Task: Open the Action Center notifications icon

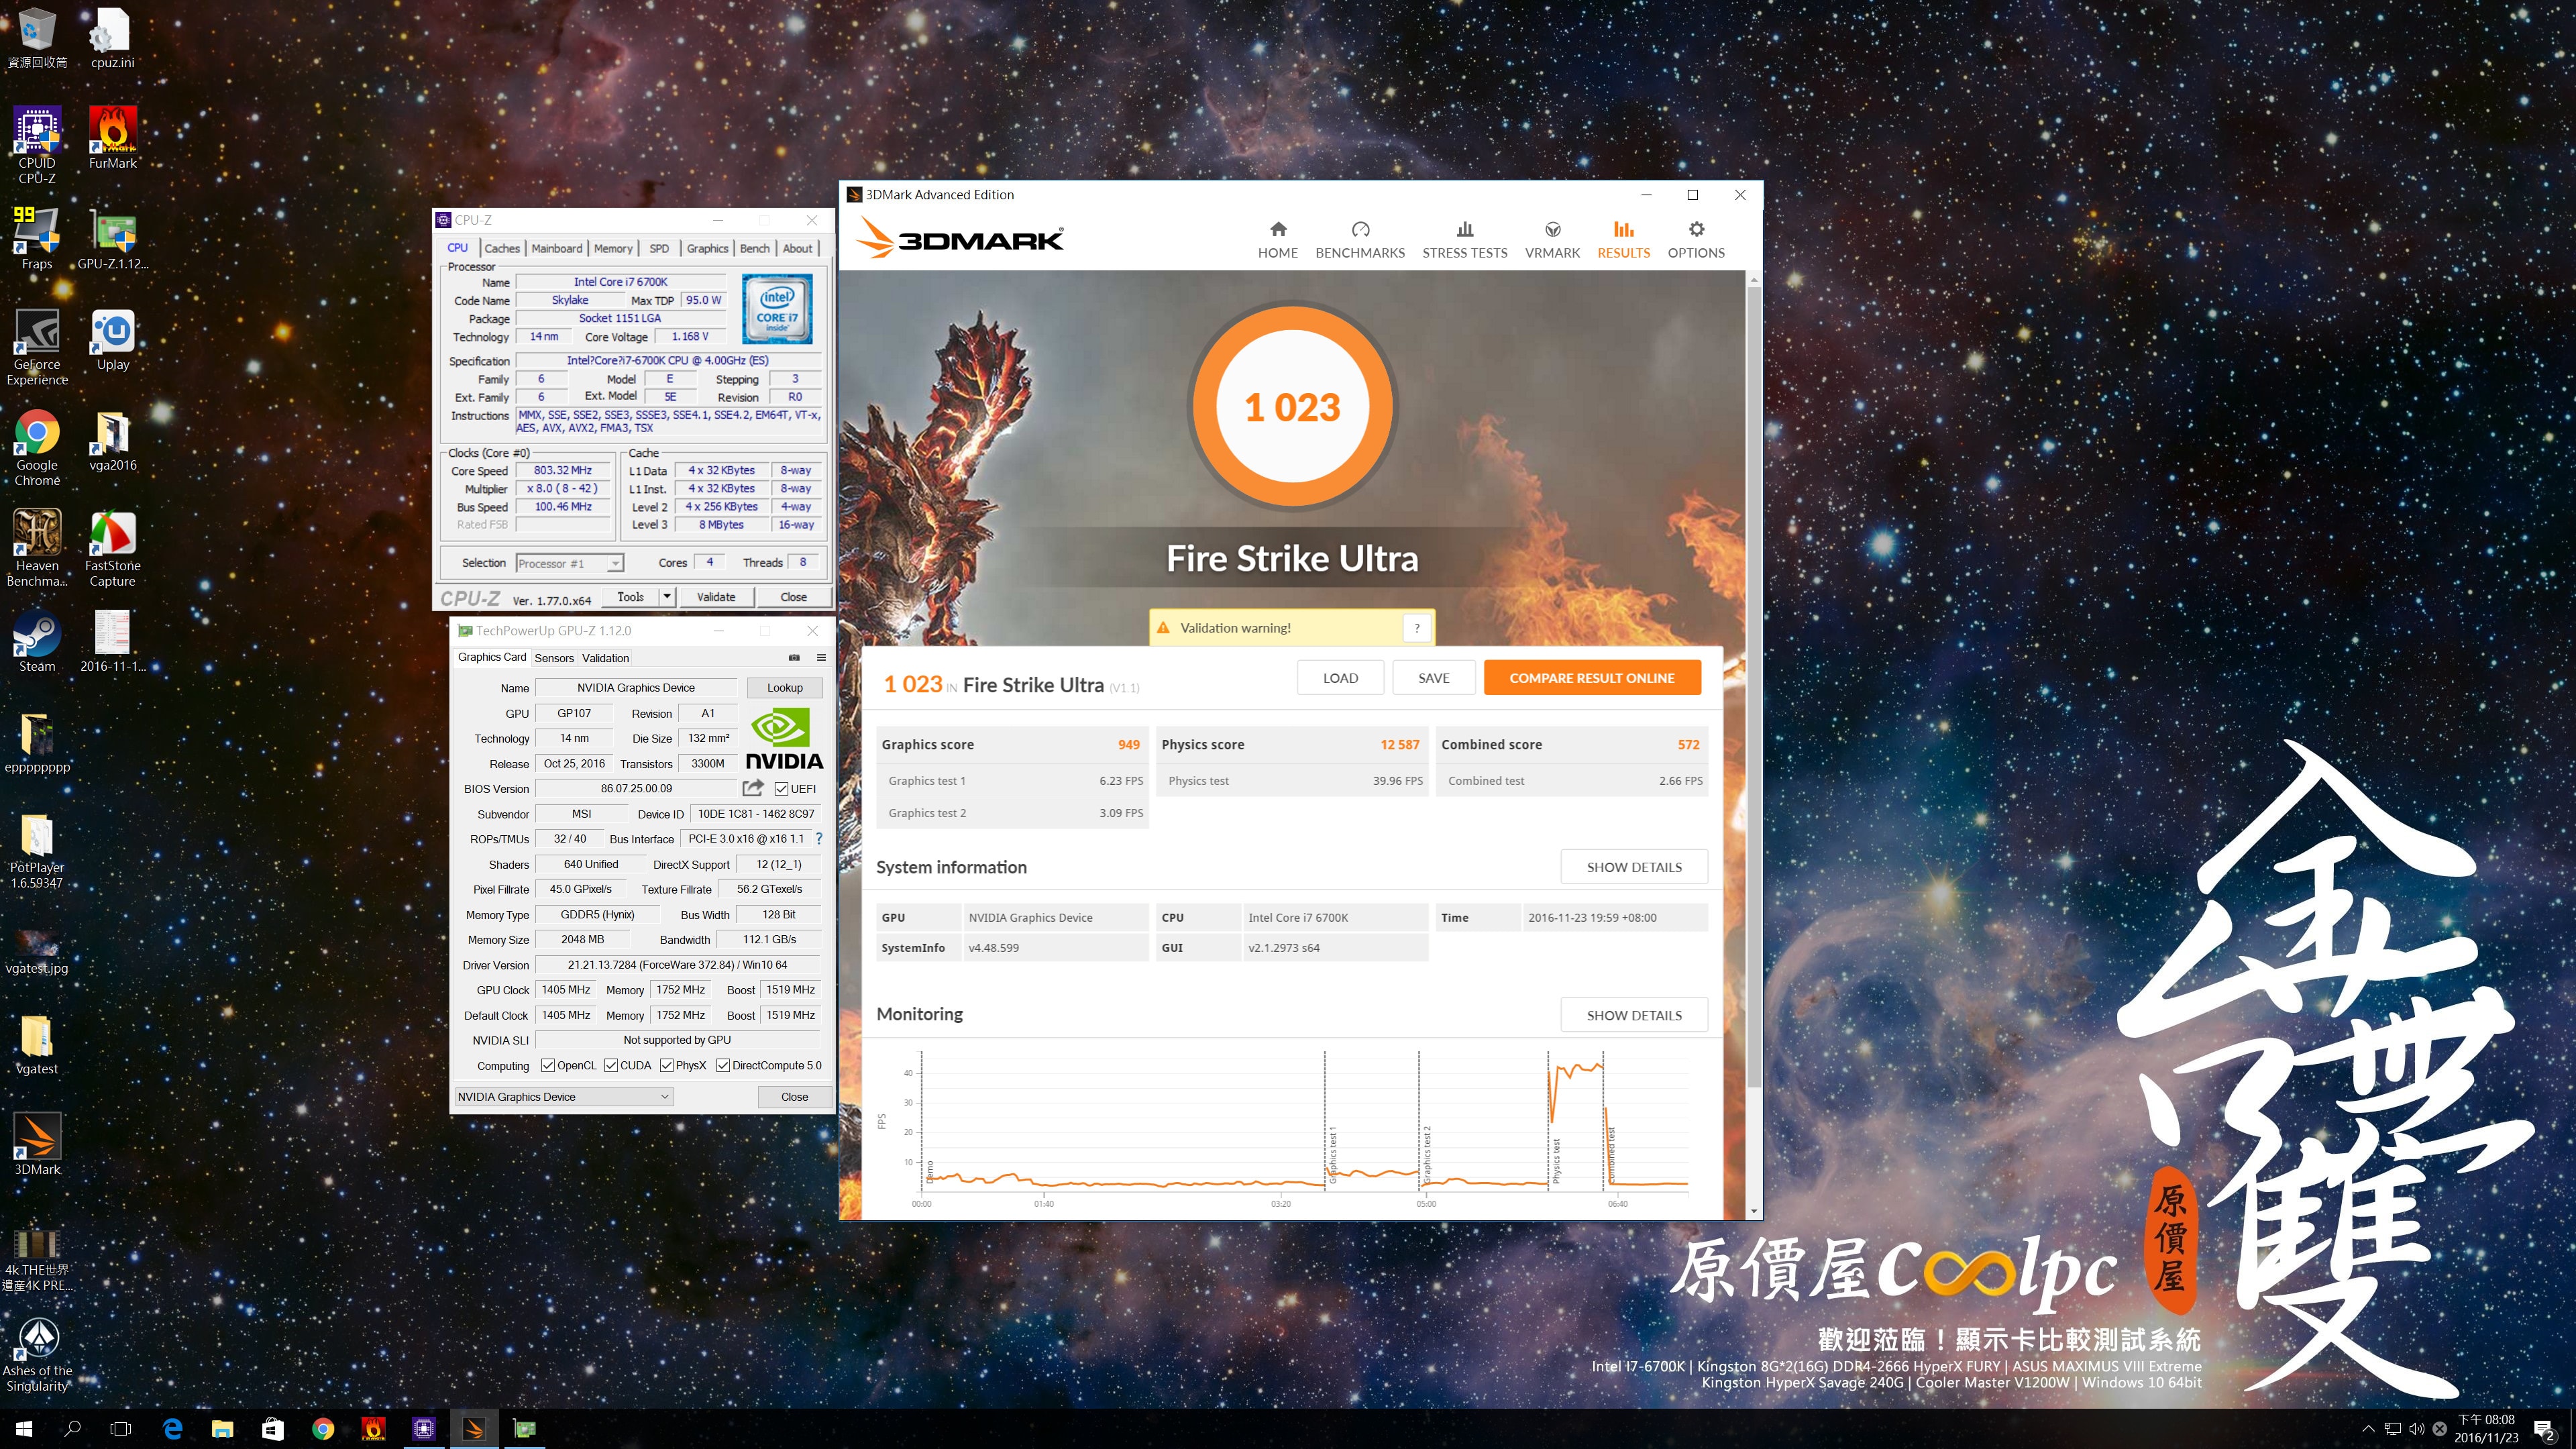Action: tap(2544, 1430)
